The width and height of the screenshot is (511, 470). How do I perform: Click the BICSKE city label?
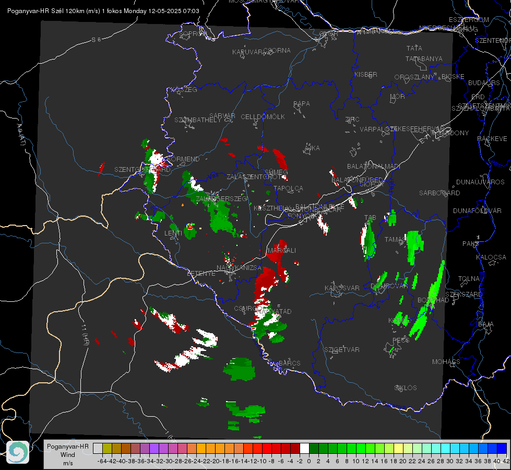[x=453, y=76]
